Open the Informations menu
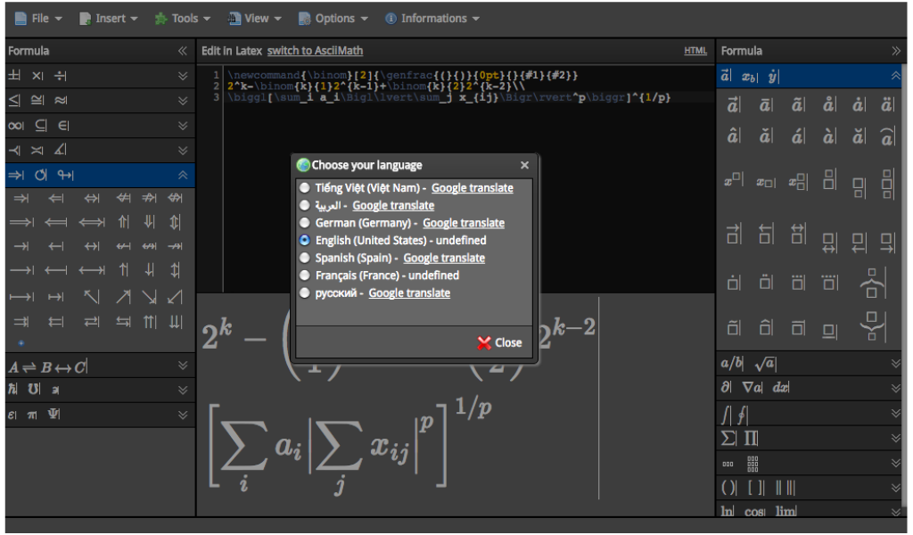 [432, 18]
